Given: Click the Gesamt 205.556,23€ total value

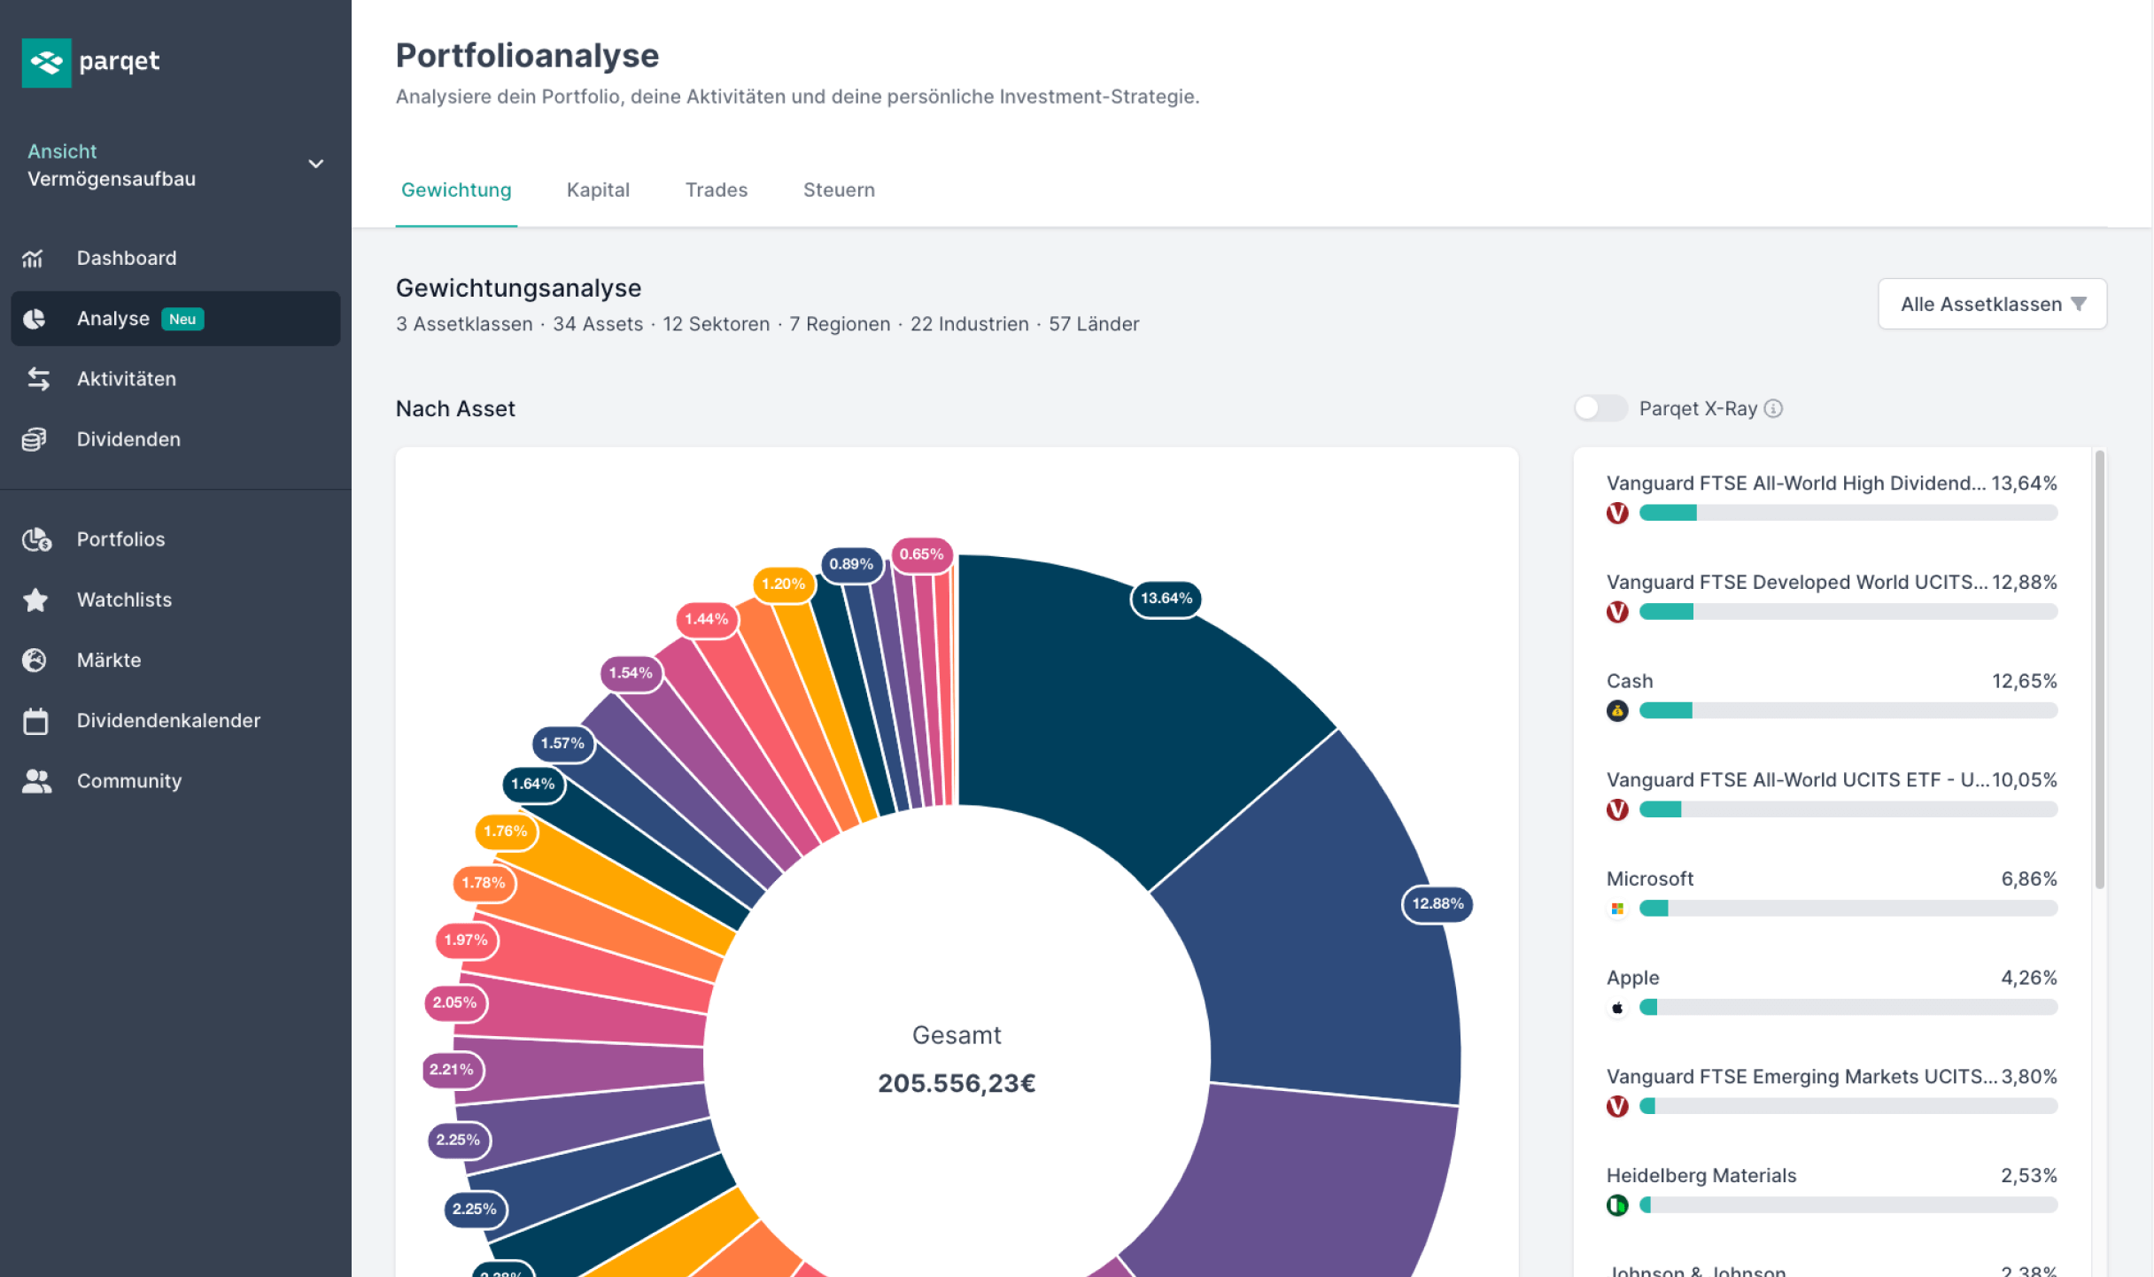Looking at the screenshot, I should point(957,1083).
